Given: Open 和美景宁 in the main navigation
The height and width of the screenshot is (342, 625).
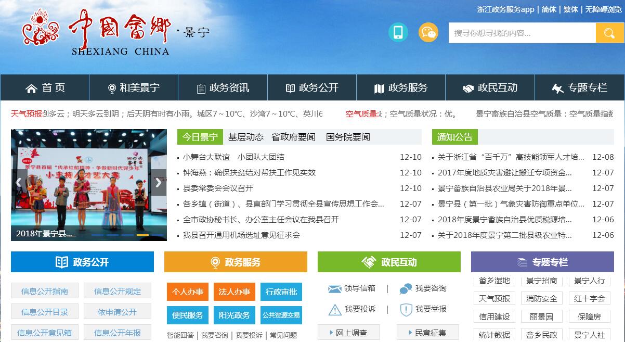Looking at the screenshot, I should [x=134, y=88].
